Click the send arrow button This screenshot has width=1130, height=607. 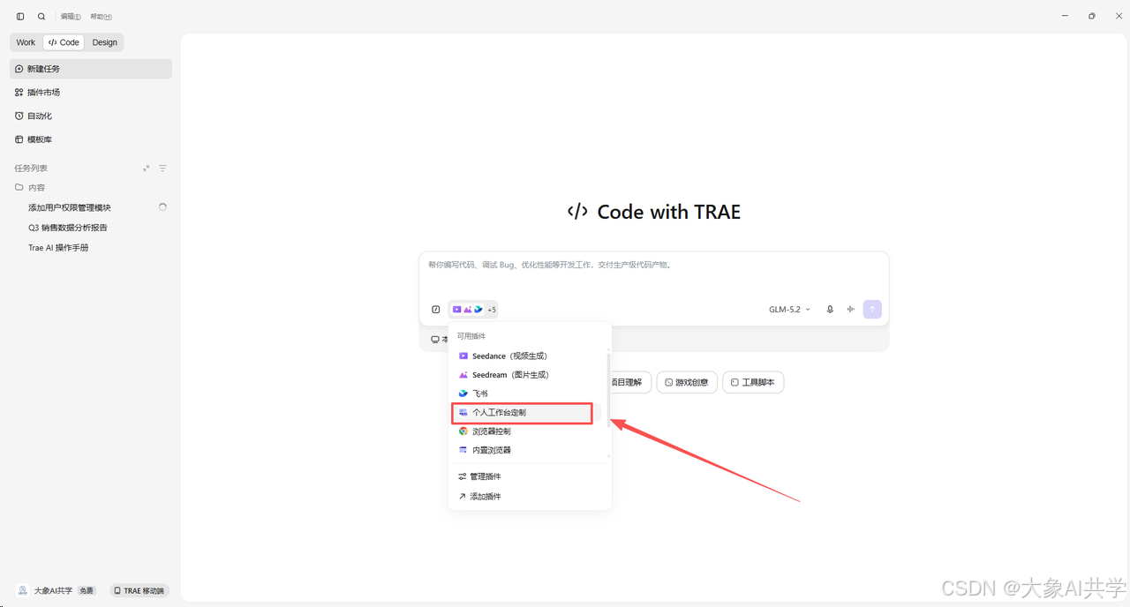[x=872, y=310]
